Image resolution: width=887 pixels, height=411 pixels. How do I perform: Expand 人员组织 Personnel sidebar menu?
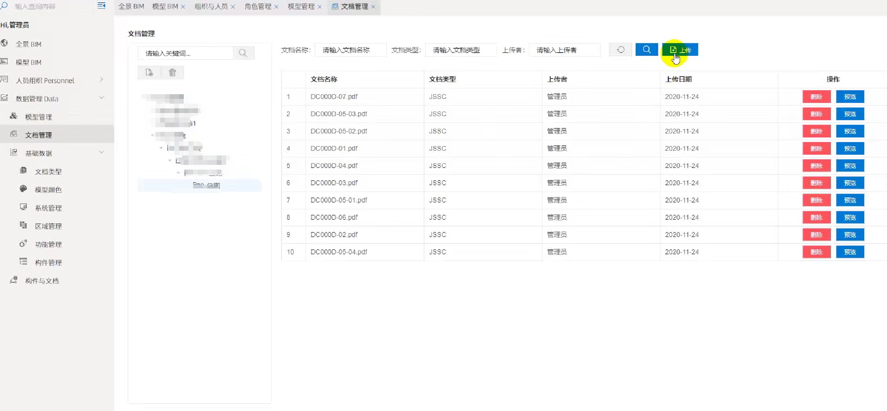(45, 80)
